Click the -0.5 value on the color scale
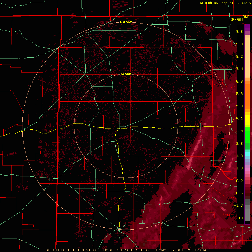The width and height of the screenshot is (252, 252). tap(238, 193)
